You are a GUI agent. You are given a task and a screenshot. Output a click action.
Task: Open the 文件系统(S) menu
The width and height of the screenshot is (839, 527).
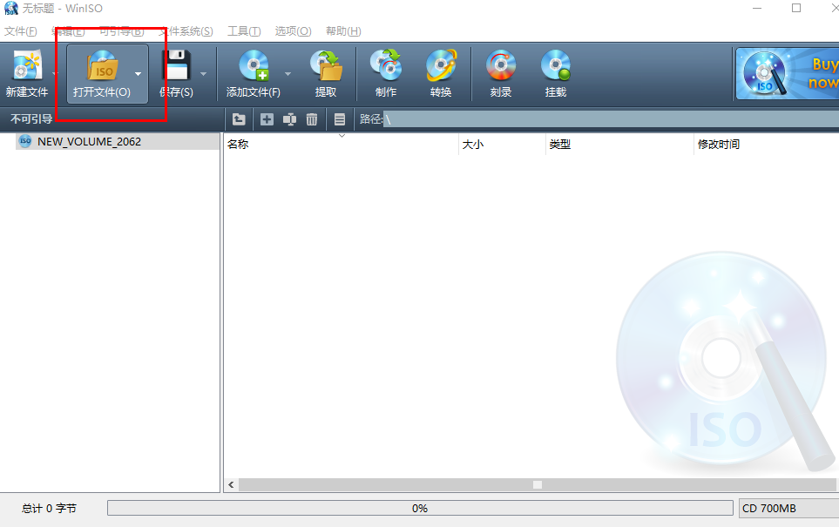186,31
